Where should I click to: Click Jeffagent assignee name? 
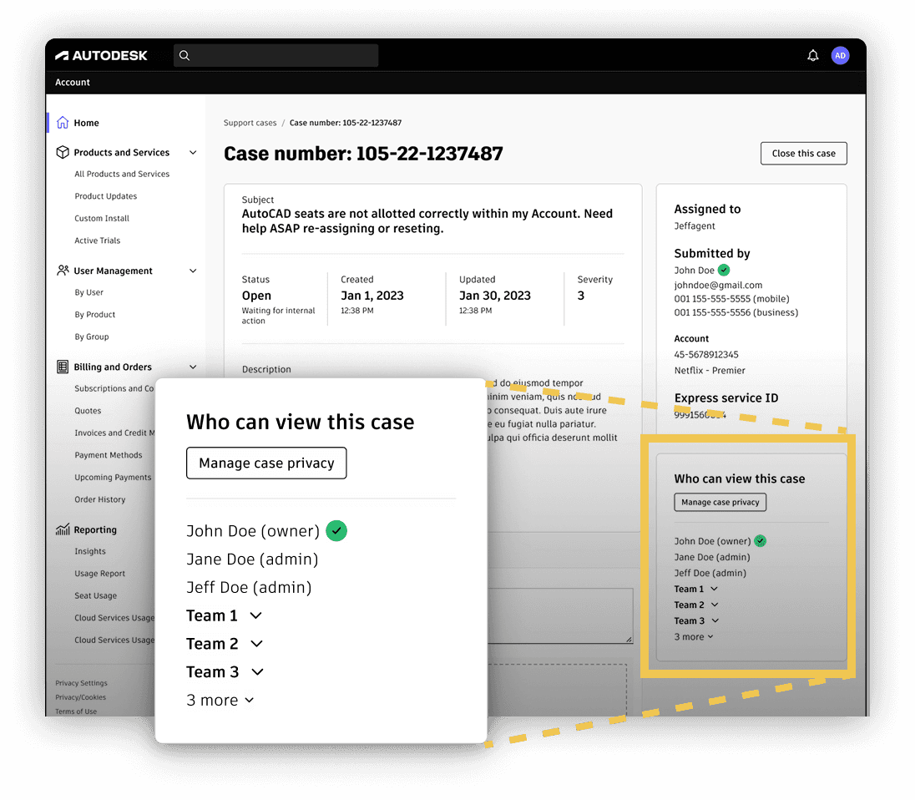point(695,225)
